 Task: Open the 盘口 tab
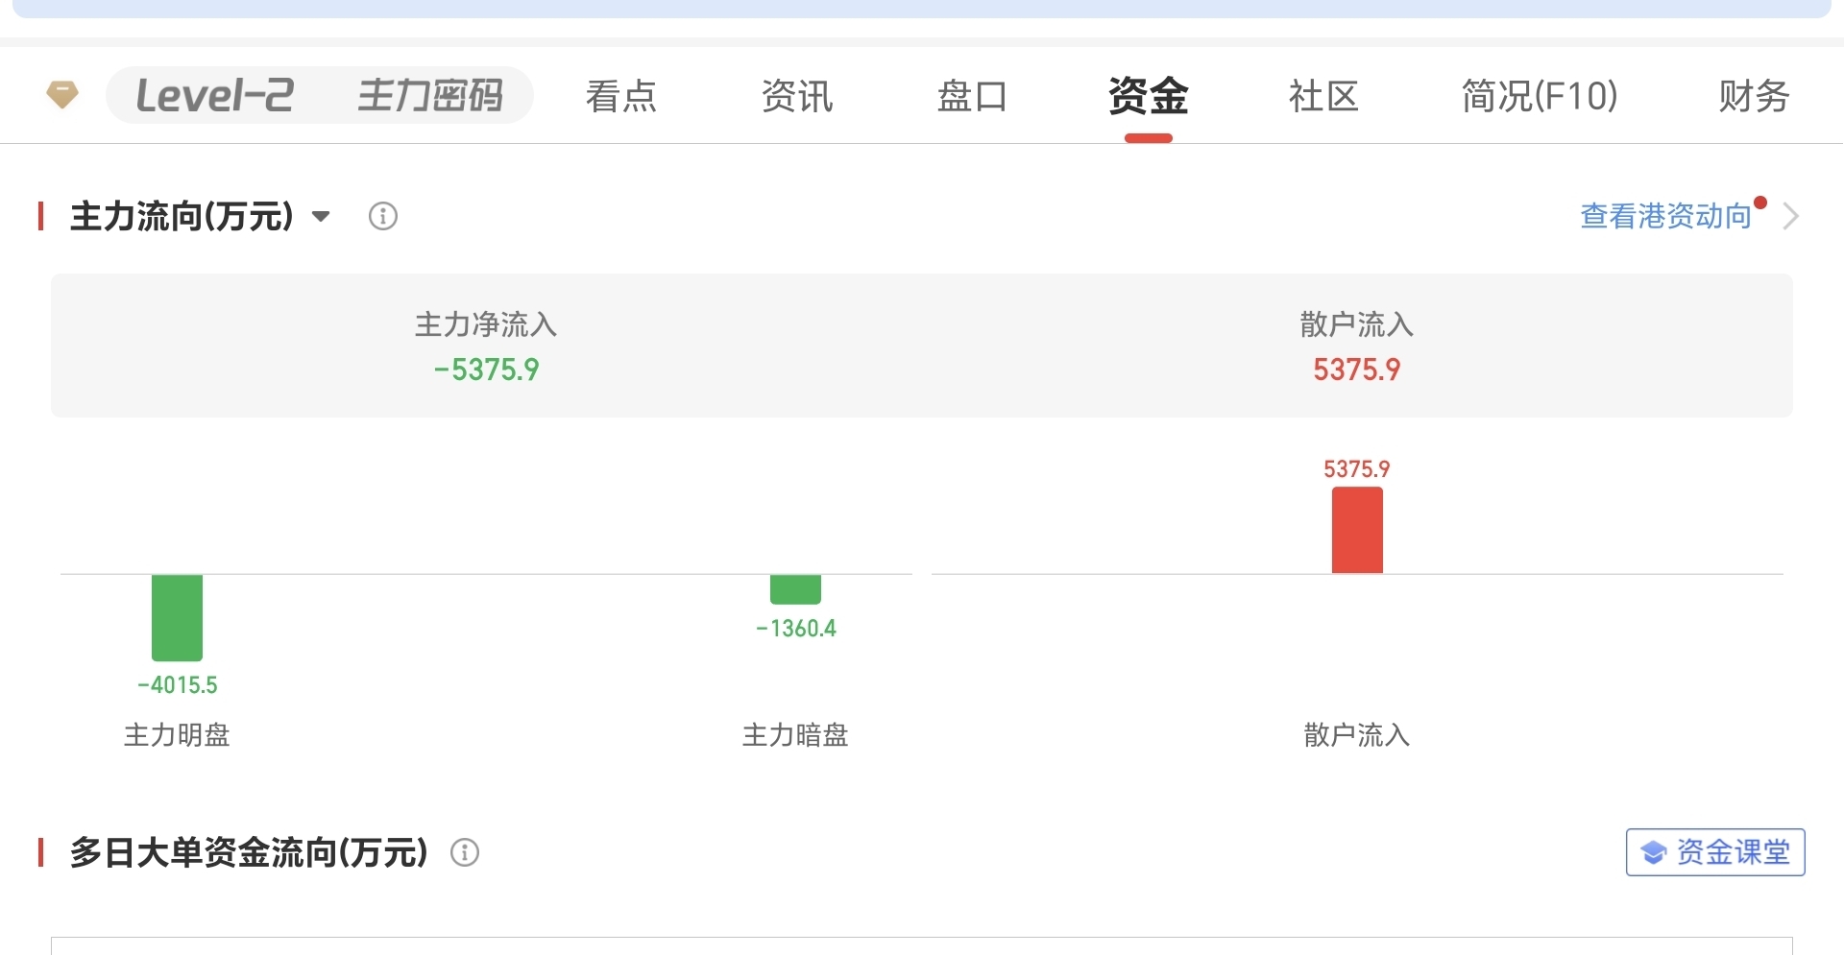pyautogui.click(x=972, y=96)
